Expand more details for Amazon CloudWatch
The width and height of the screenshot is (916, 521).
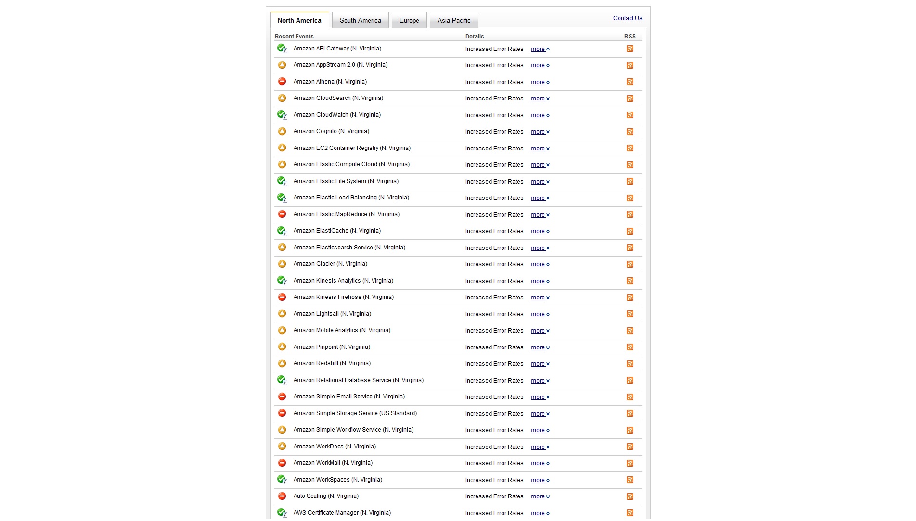[540, 115]
